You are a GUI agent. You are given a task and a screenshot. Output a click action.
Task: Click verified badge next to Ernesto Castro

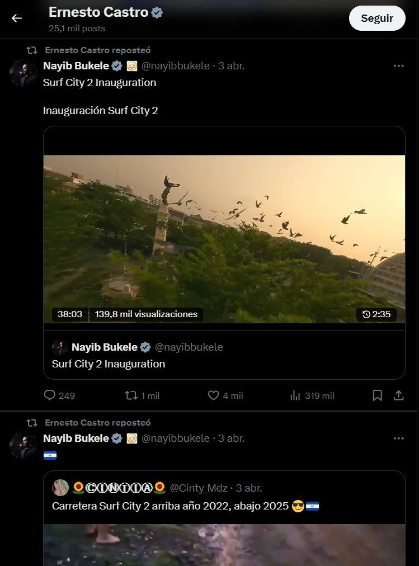[157, 12]
